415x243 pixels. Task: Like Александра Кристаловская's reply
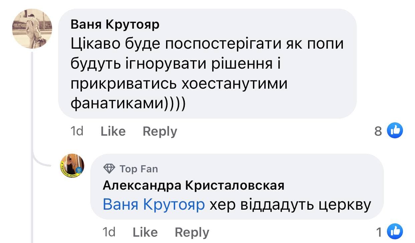click(145, 232)
